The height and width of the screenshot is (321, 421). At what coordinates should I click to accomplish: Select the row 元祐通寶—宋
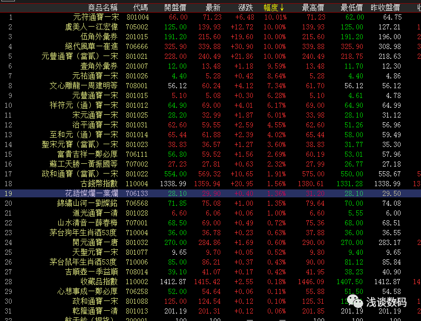pyautogui.click(x=210, y=76)
